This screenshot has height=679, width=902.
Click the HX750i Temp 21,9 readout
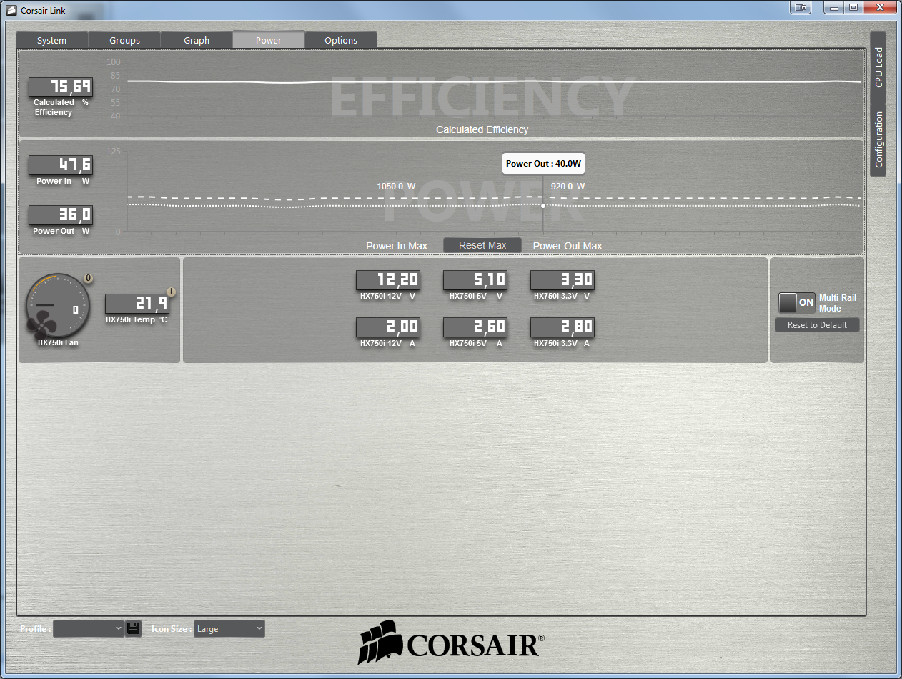(137, 304)
